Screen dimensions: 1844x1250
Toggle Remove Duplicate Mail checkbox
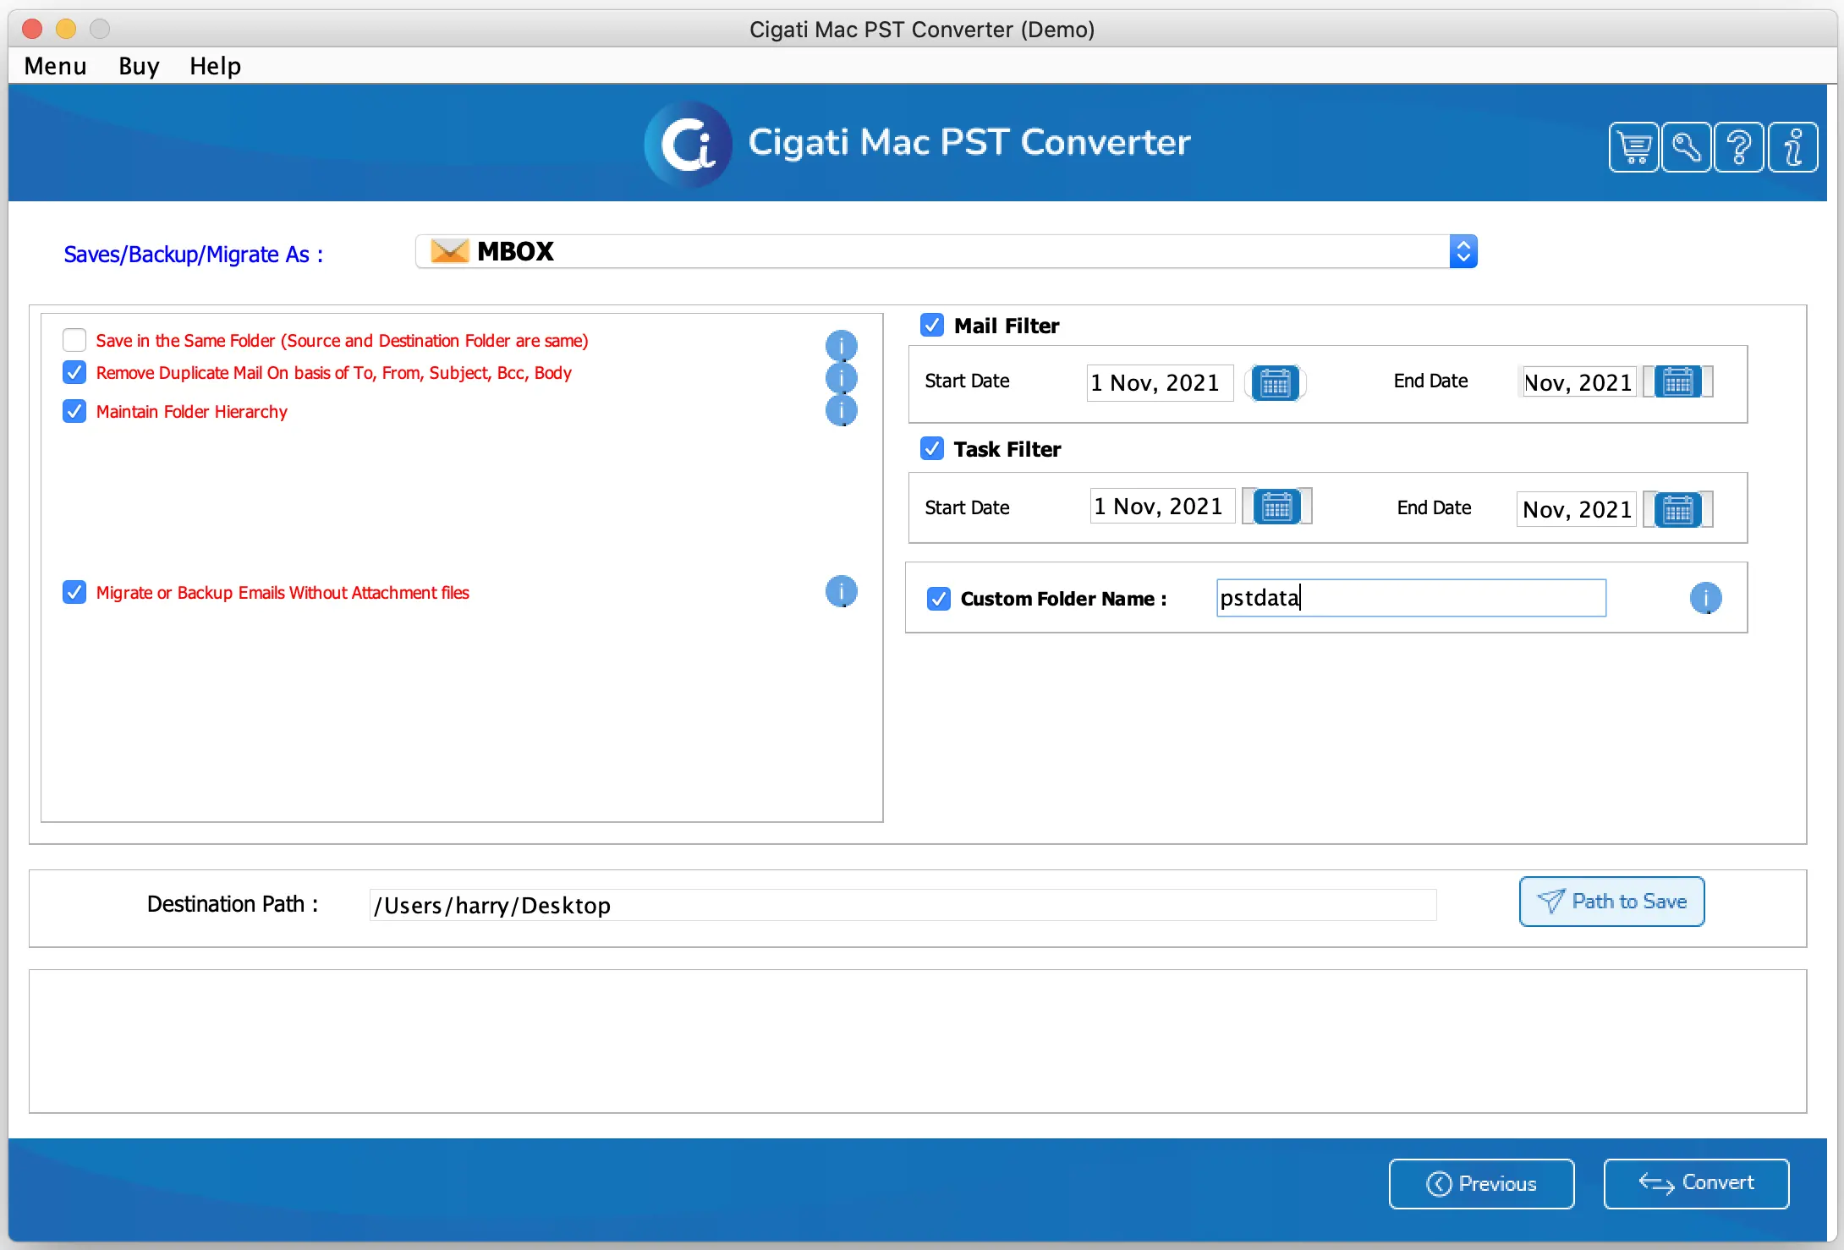coord(74,372)
